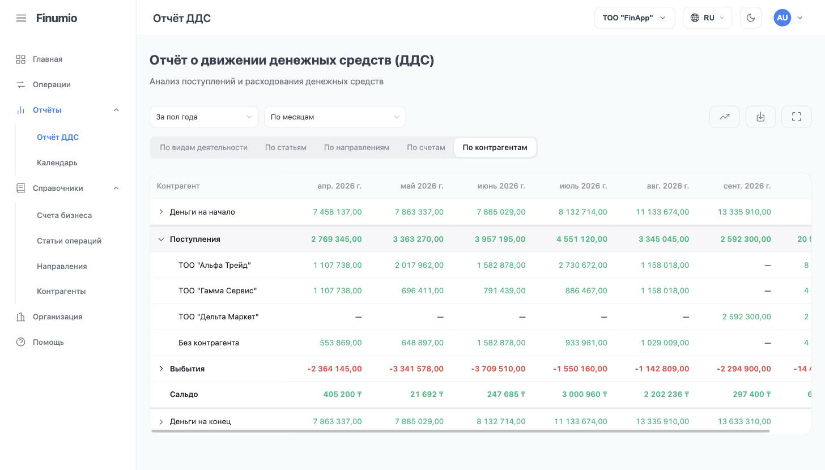825x470 pixels.
Task: Open Направления in sidebar
Action: [x=62, y=266]
